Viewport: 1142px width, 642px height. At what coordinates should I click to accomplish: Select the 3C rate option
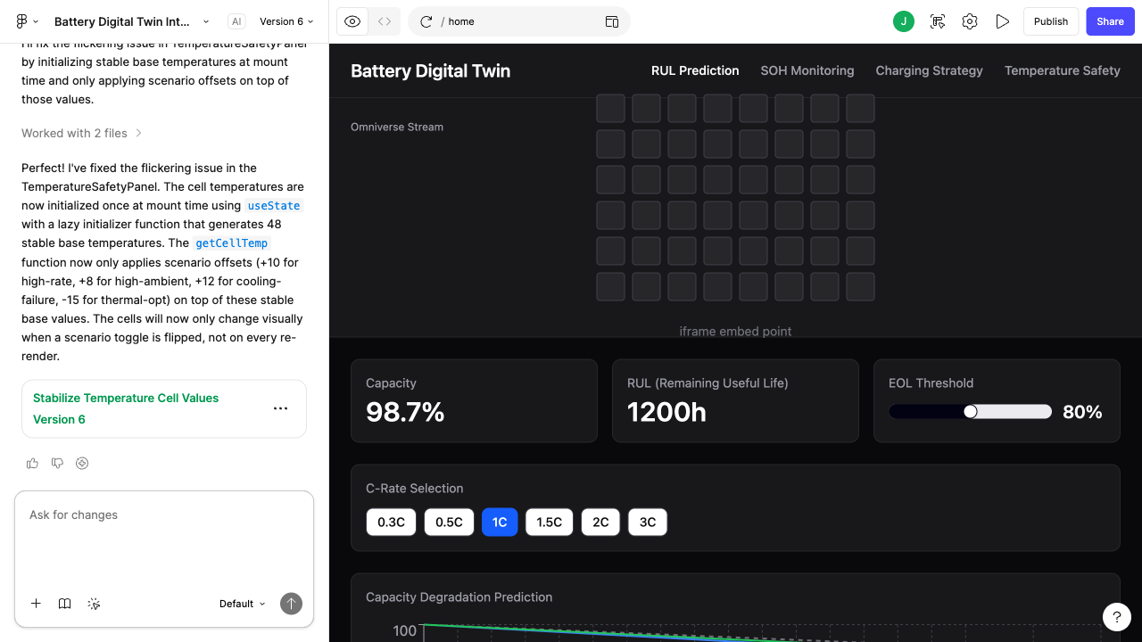(x=648, y=522)
